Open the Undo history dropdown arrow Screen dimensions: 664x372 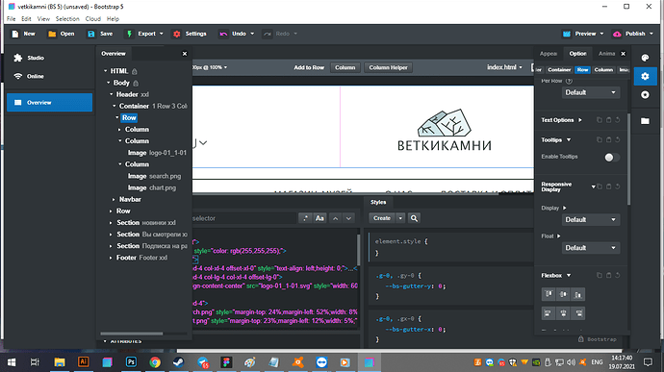click(x=252, y=34)
